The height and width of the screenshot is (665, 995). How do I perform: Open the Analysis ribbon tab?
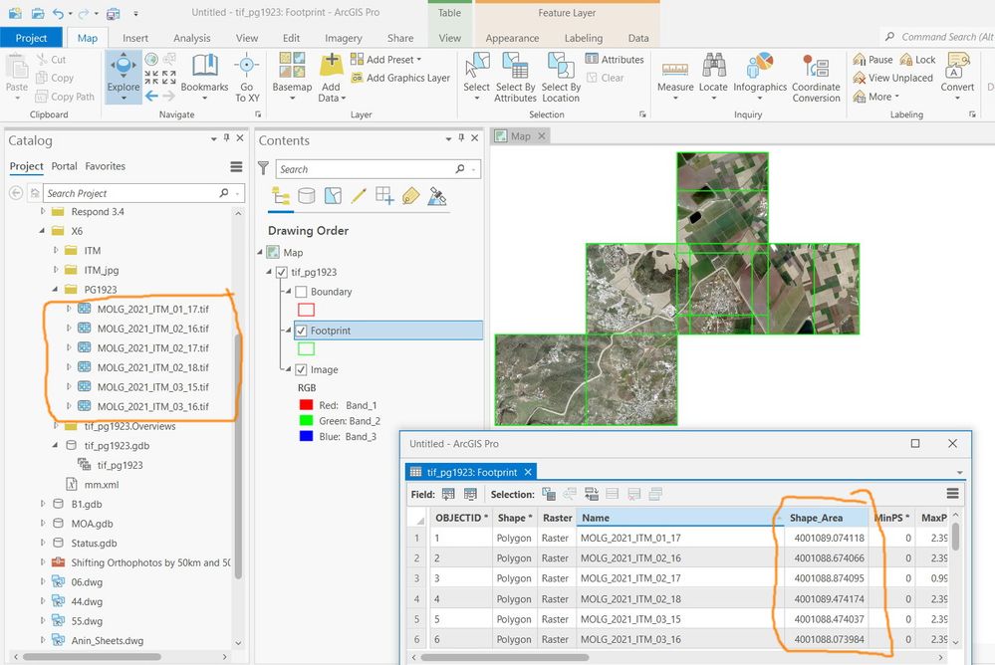[192, 38]
